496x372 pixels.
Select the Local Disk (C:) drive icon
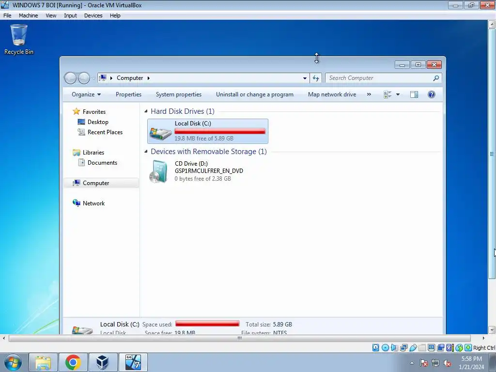pyautogui.click(x=160, y=133)
